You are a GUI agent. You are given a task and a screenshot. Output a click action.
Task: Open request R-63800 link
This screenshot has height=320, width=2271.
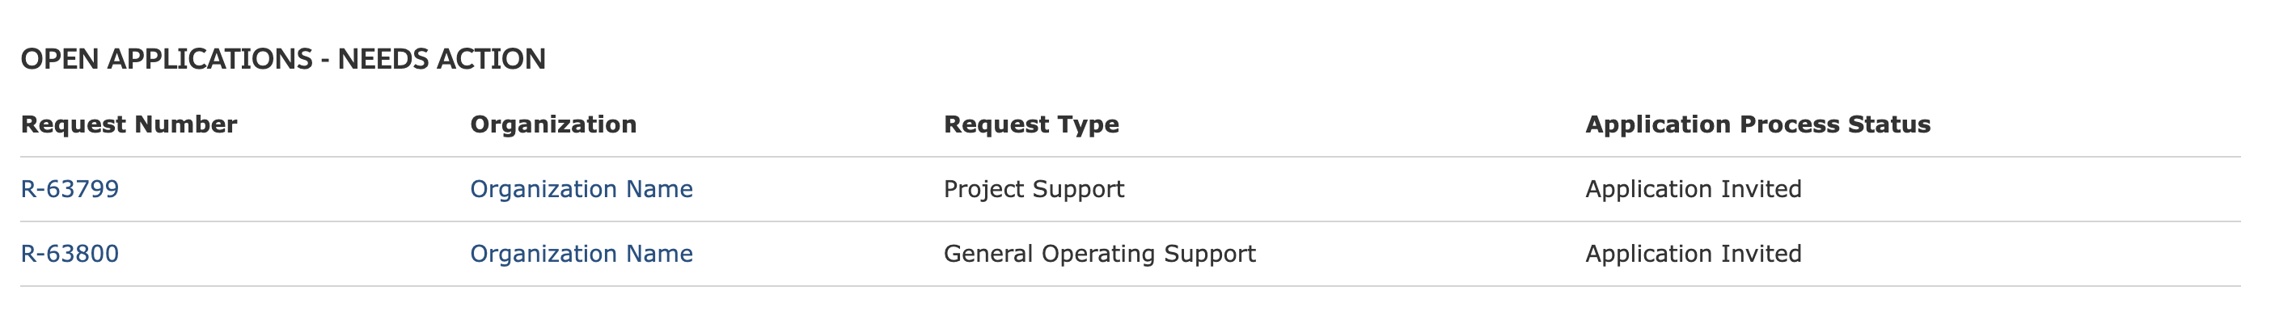[70, 254]
